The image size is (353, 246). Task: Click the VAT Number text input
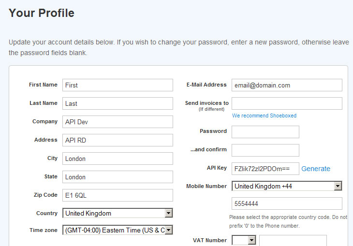pyautogui.click(x=293, y=240)
